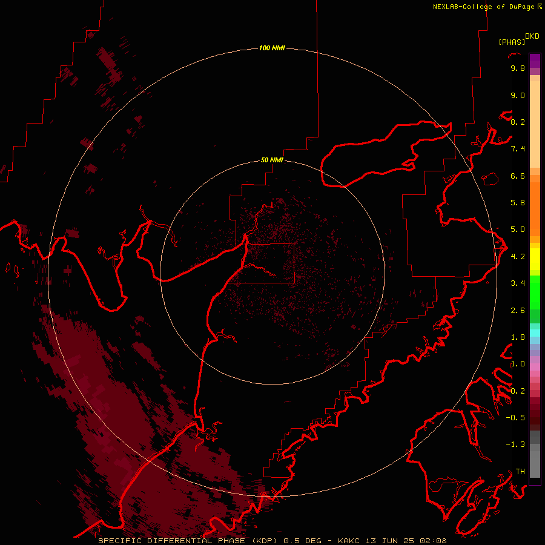The image size is (545, 545).
Task: Click the 6.6 scale value
Action: click(x=518, y=176)
